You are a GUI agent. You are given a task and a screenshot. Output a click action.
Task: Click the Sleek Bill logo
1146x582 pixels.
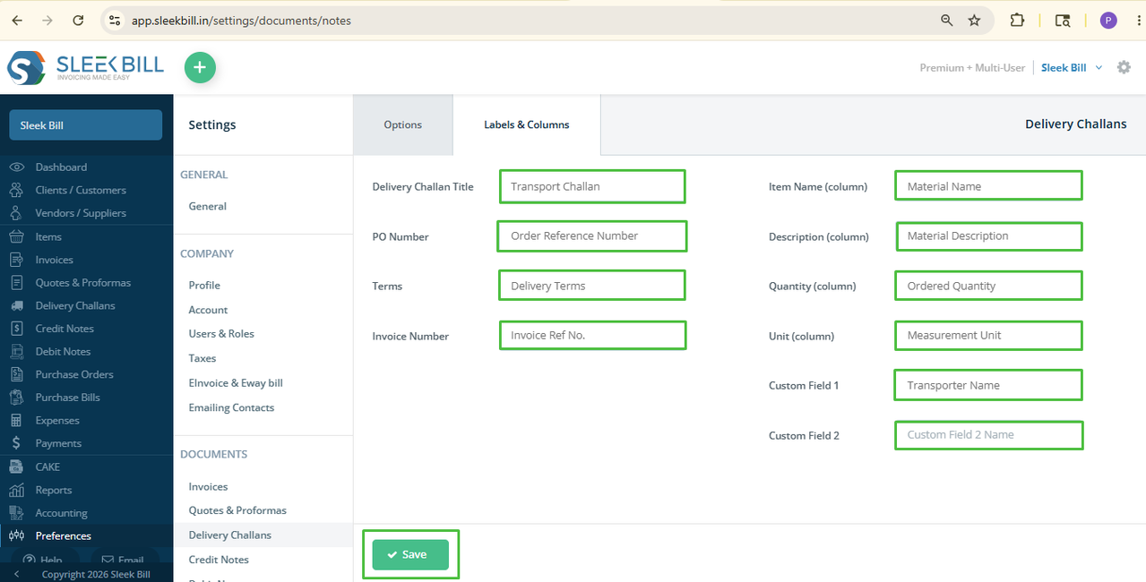click(86, 68)
